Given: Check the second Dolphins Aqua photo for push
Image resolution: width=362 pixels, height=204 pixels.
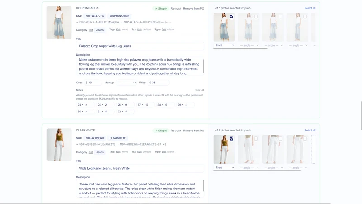Looking at the screenshot, I should [x=256, y=16].
